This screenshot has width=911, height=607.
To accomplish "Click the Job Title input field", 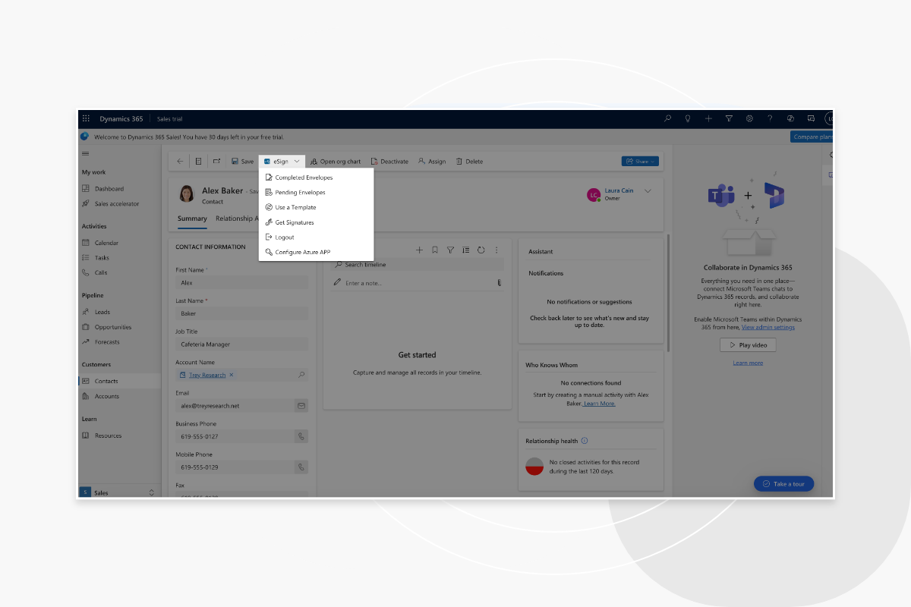I will (241, 344).
